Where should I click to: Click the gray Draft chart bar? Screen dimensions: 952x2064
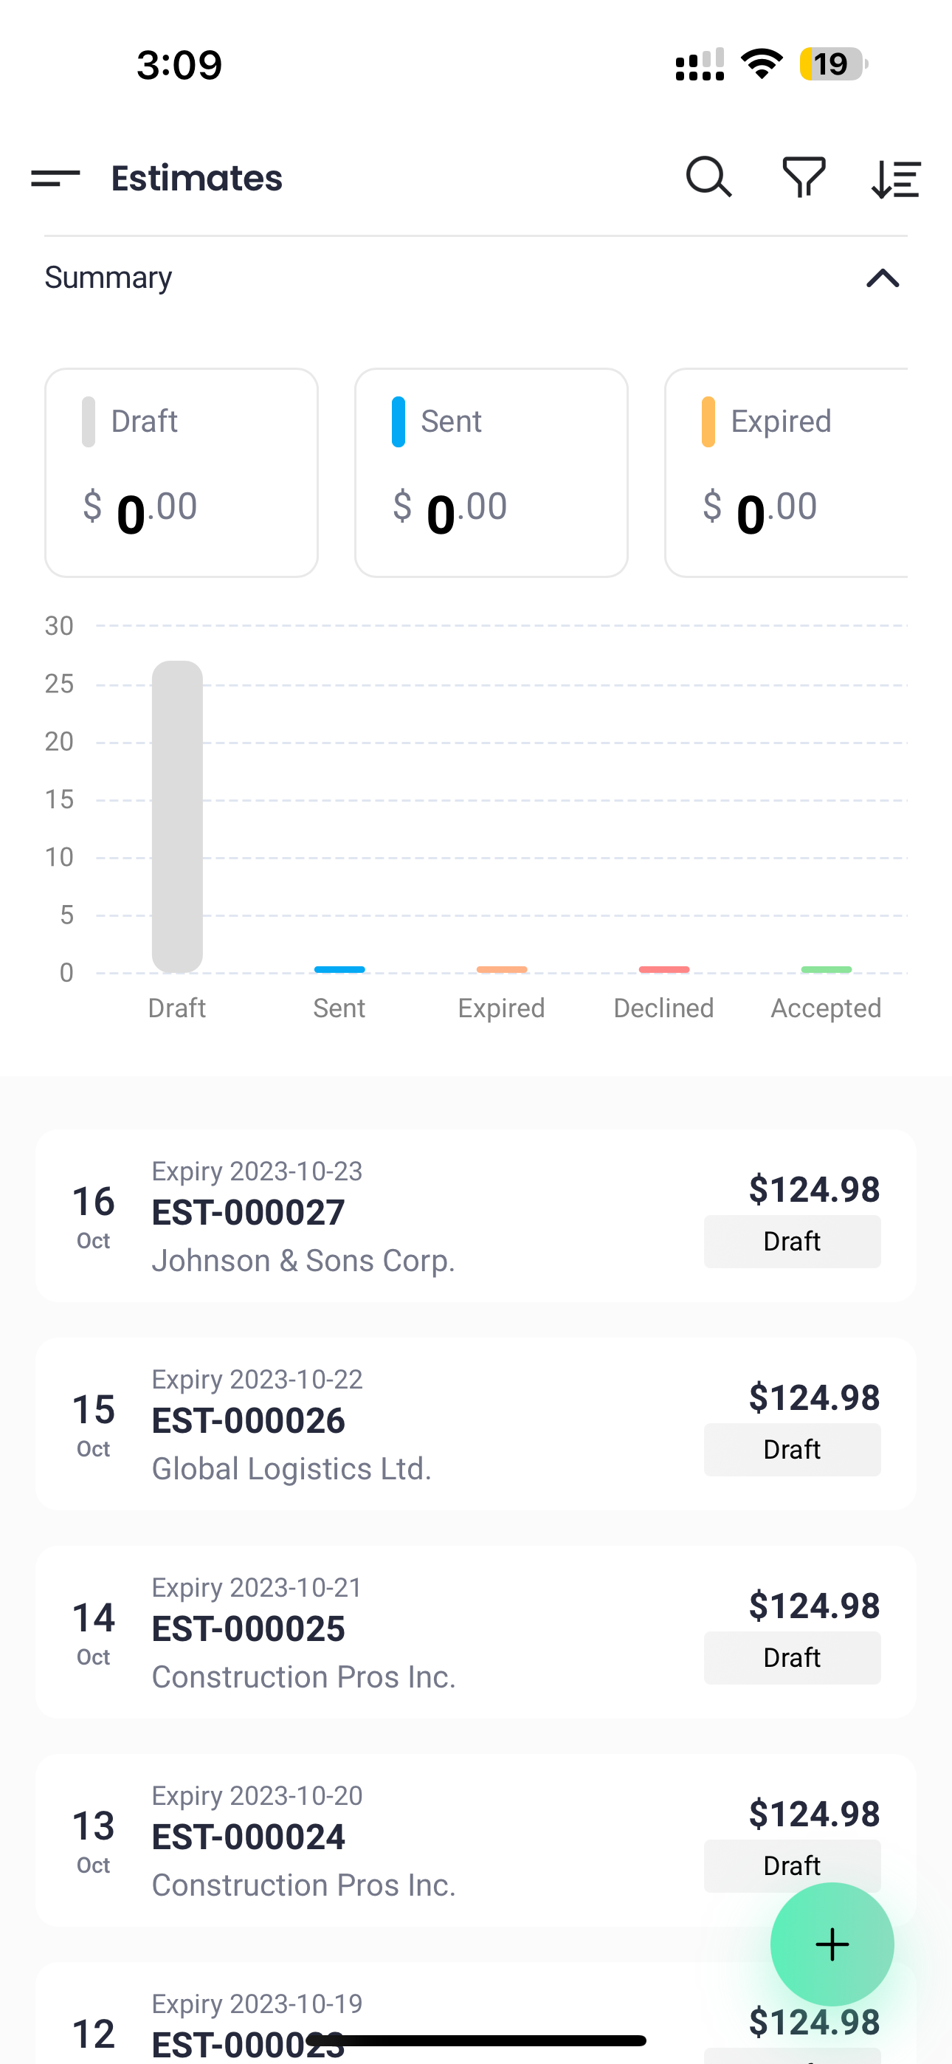point(177,816)
